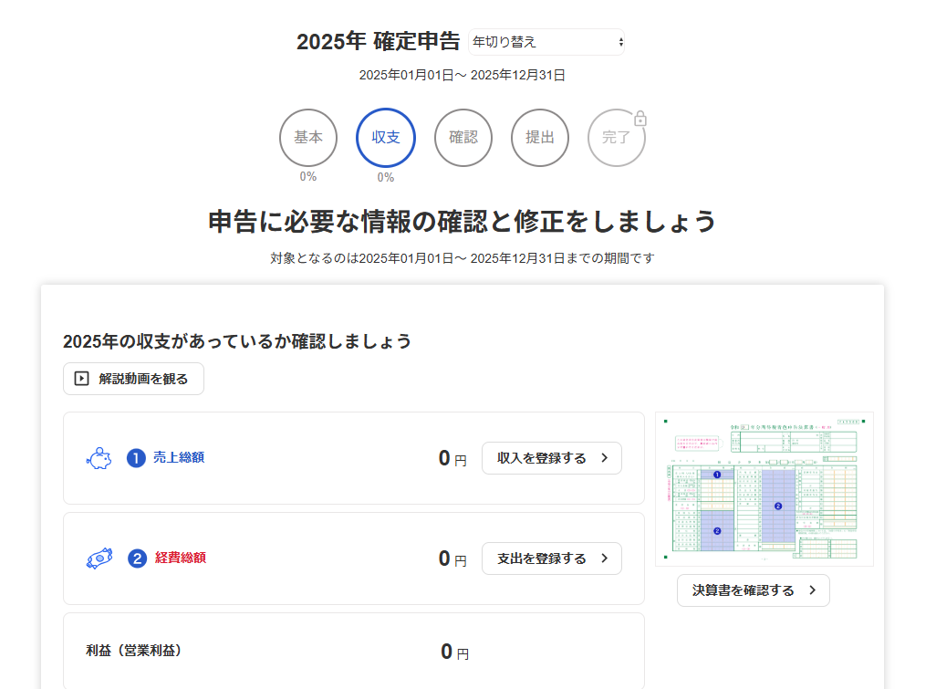Click the 0円 amount in 売上総額 row
This screenshot has height=689, width=936.
452,458
